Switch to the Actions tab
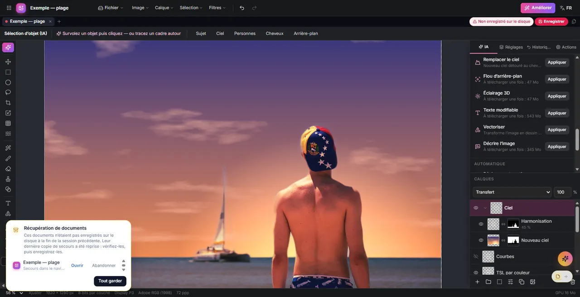Viewport: 580px width, 297px height. pos(566,47)
